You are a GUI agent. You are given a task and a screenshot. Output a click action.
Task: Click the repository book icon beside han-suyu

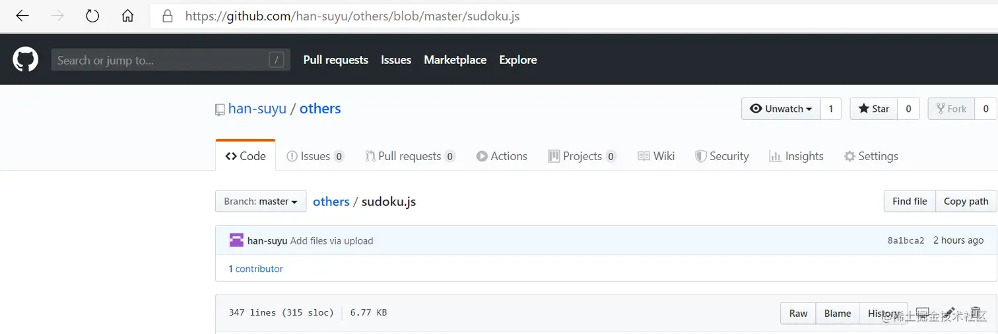pos(220,110)
